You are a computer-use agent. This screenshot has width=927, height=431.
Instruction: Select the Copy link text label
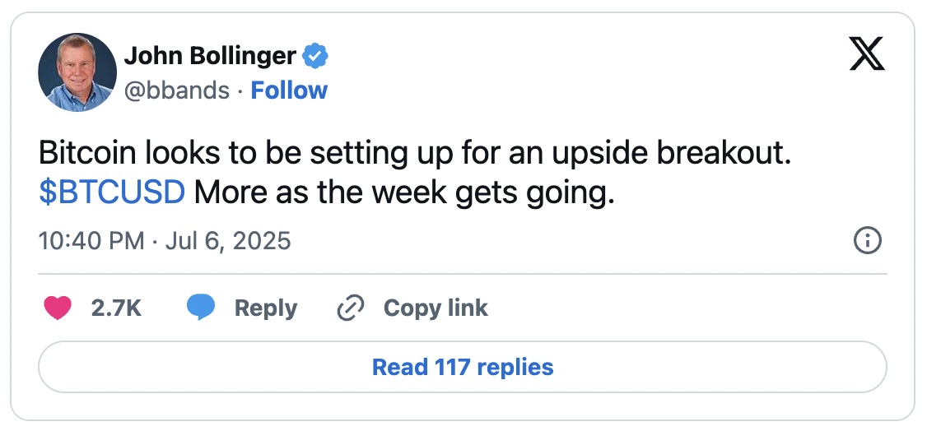pos(436,308)
